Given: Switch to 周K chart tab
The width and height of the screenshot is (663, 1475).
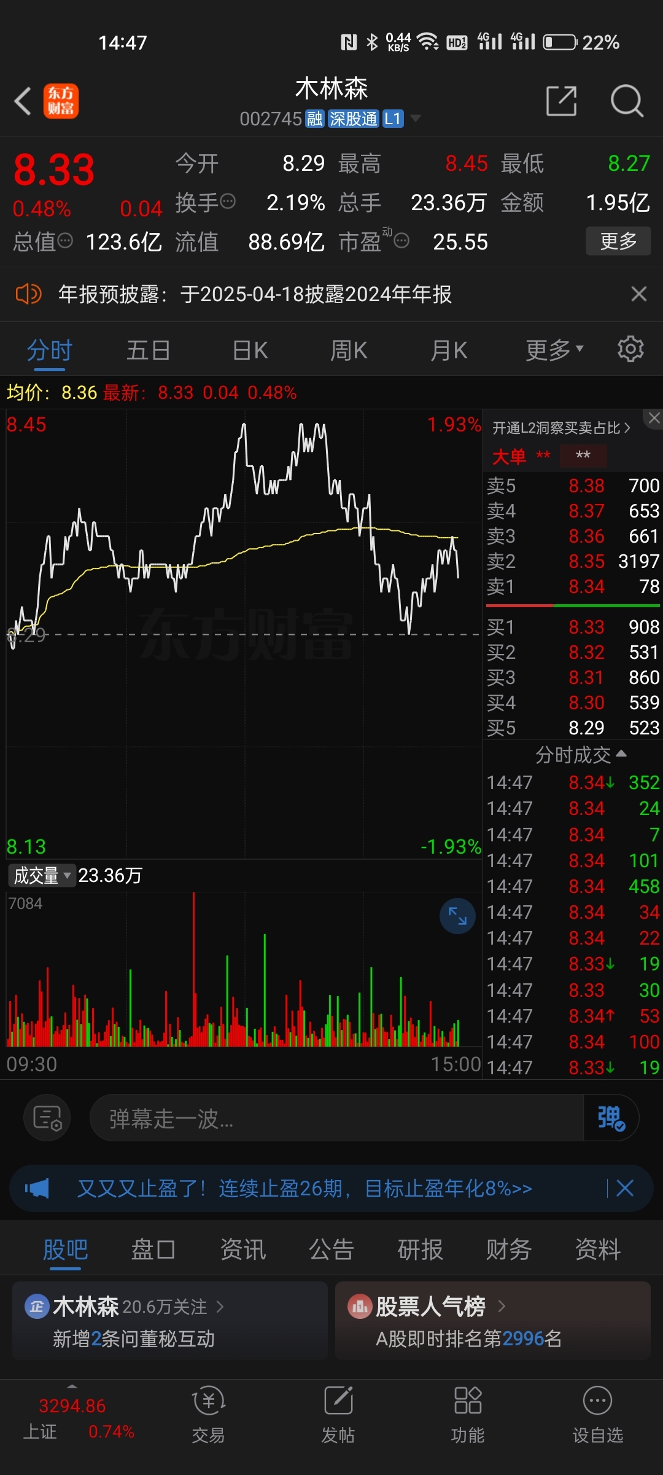Looking at the screenshot, I should 349,350.
